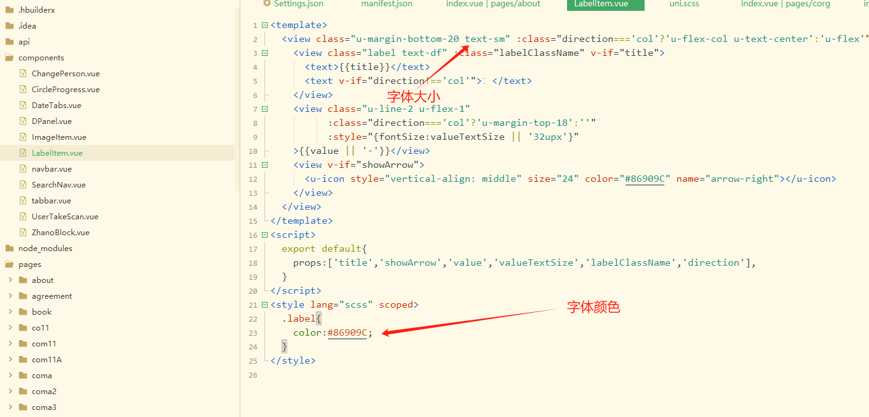The width and height of the screenshot is (869, 417).
Task: Open SearchNav.vue in the file tree
Action: 58,184
